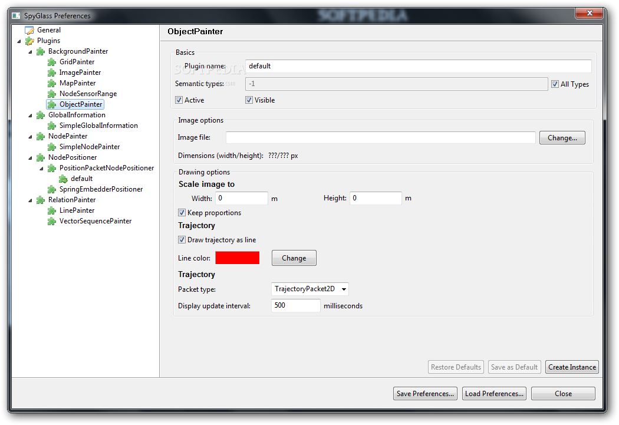
Task: Click Change button for line color
Action: pyautogui.click(x=294, y=258)
